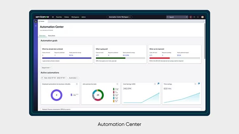239x134 pixels.
Task: Click the $234 yearly potential savings value
Action: [71, 55]
